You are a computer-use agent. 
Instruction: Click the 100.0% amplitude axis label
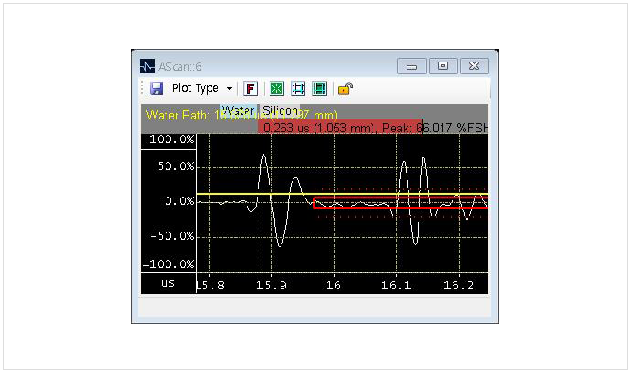click(172, 140)
